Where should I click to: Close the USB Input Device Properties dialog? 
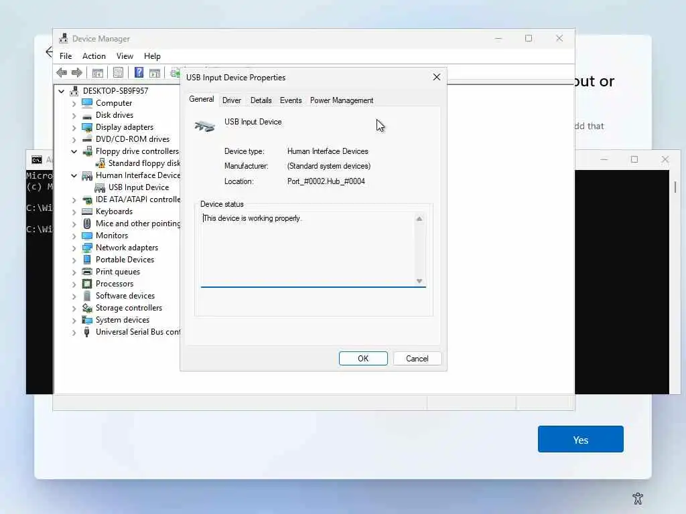[437, 78]
